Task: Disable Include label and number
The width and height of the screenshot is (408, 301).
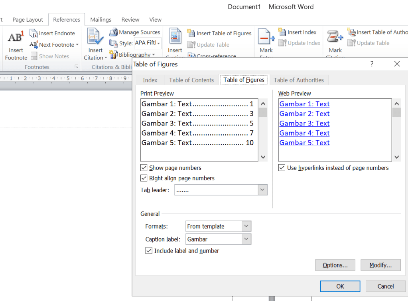Action: (x=149, y=251)
